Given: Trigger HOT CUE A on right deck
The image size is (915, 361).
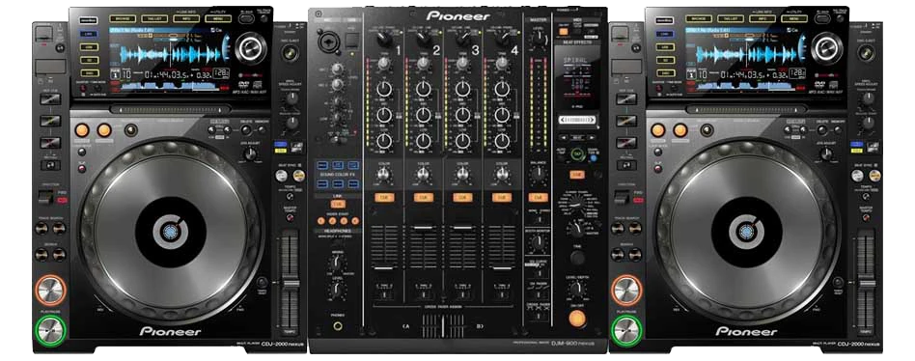Looking at the screenshot, I should coord(626,98).
